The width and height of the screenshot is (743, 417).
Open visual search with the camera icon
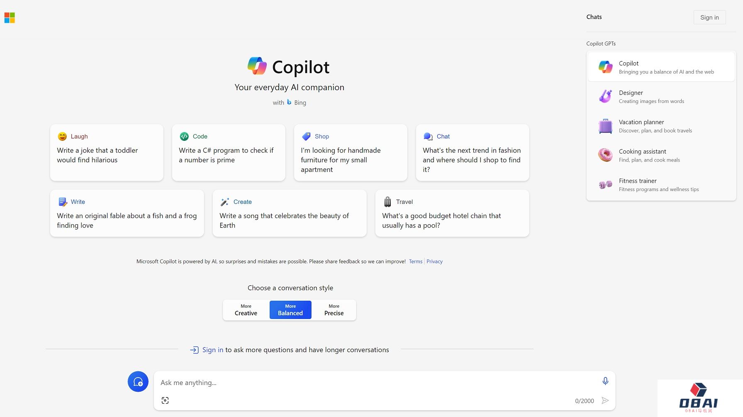click(165, 400)
